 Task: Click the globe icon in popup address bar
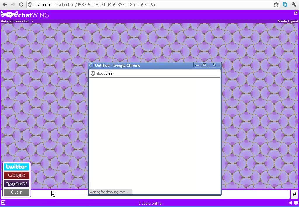(93, 73)
